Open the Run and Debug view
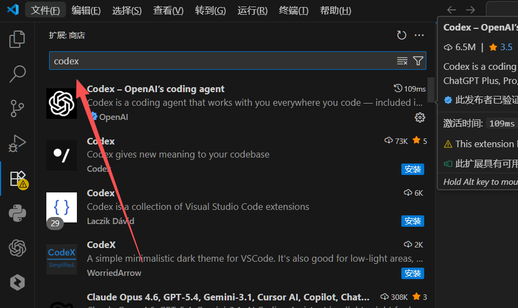Screen dimensions: 518x308 (17, 143)
